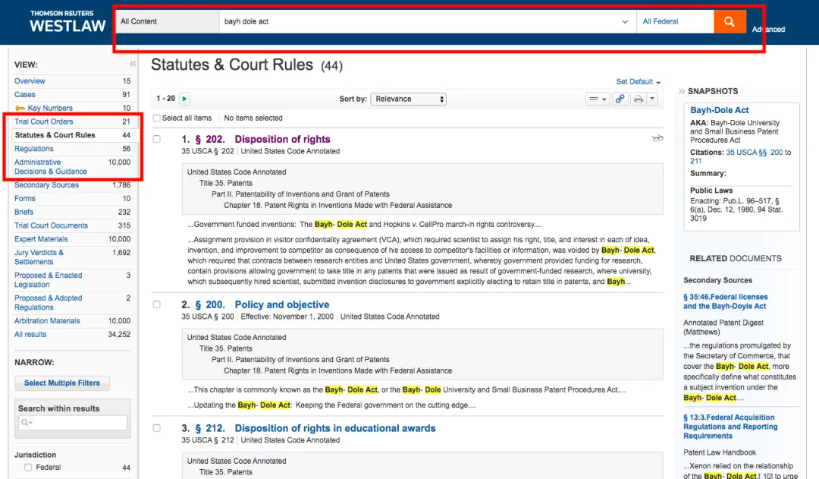Collapse the Snapshots panel chevron
Viewport: 819px width, 479px height.
click(x=681, y=91)
